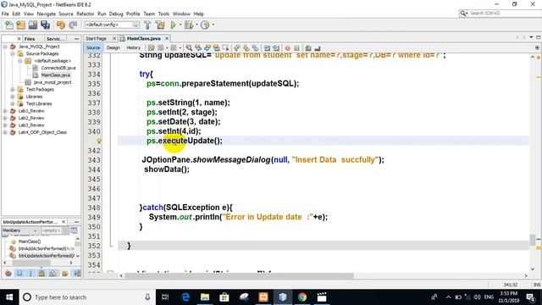This screenshot has width=542, height=305.
Task: Select ConnectioDB.java in project tree
Action: [58, 68]
